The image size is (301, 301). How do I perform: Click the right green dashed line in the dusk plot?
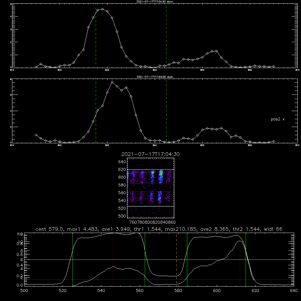click(166, 111)
